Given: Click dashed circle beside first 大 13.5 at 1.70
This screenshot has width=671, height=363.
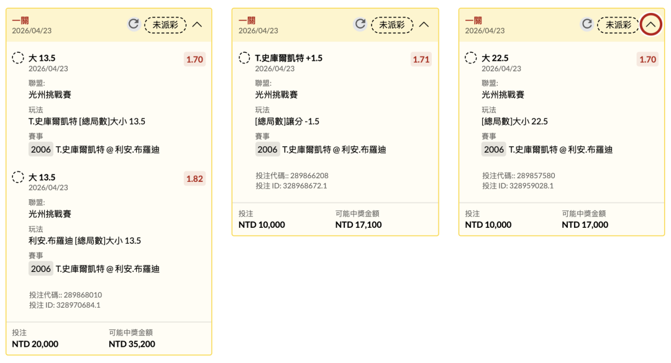Looking at the screenshot, I should tap(18, 58).
